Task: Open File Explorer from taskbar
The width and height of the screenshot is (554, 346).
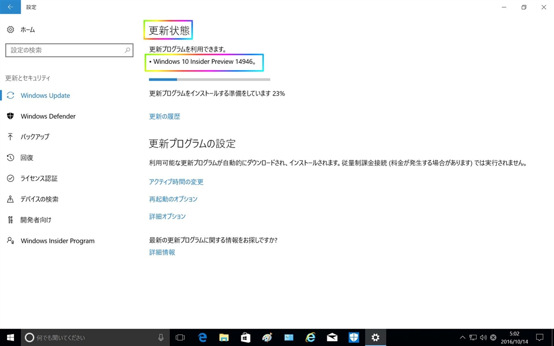Action: (x=223, y=337)
